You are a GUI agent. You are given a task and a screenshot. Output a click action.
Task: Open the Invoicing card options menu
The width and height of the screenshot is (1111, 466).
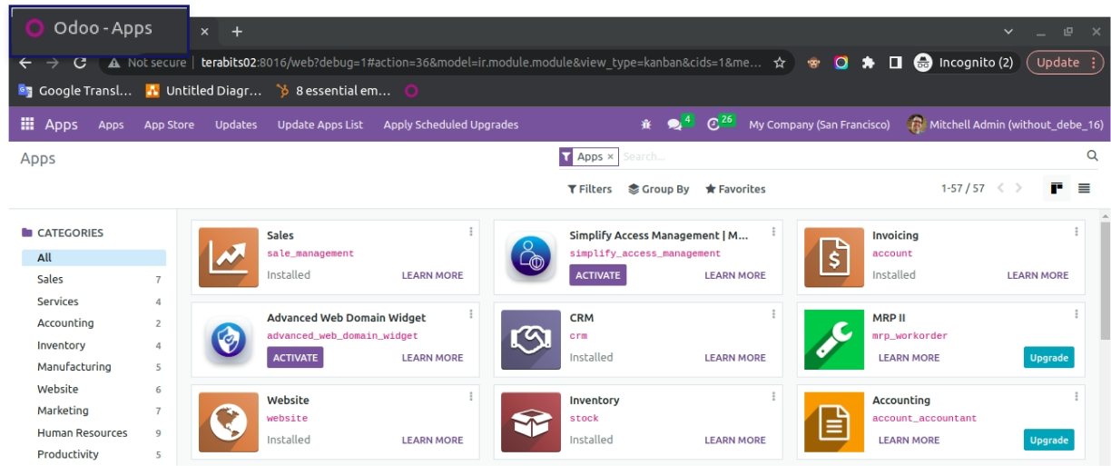(1077, 232)
